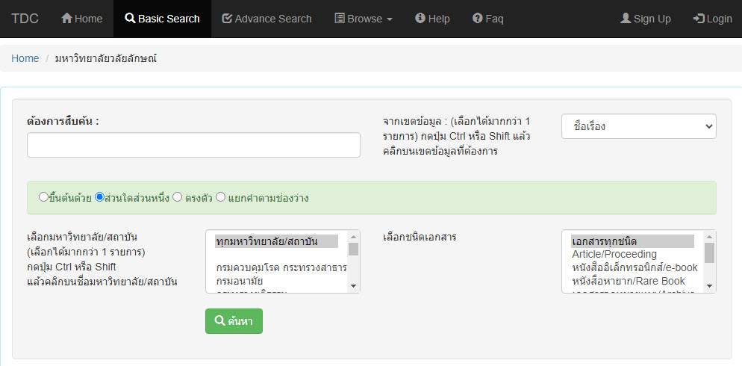This screenshot has height=366, width=742.
Task: Expand the Browse dropdown caret
Action: (x=389, y=19)
